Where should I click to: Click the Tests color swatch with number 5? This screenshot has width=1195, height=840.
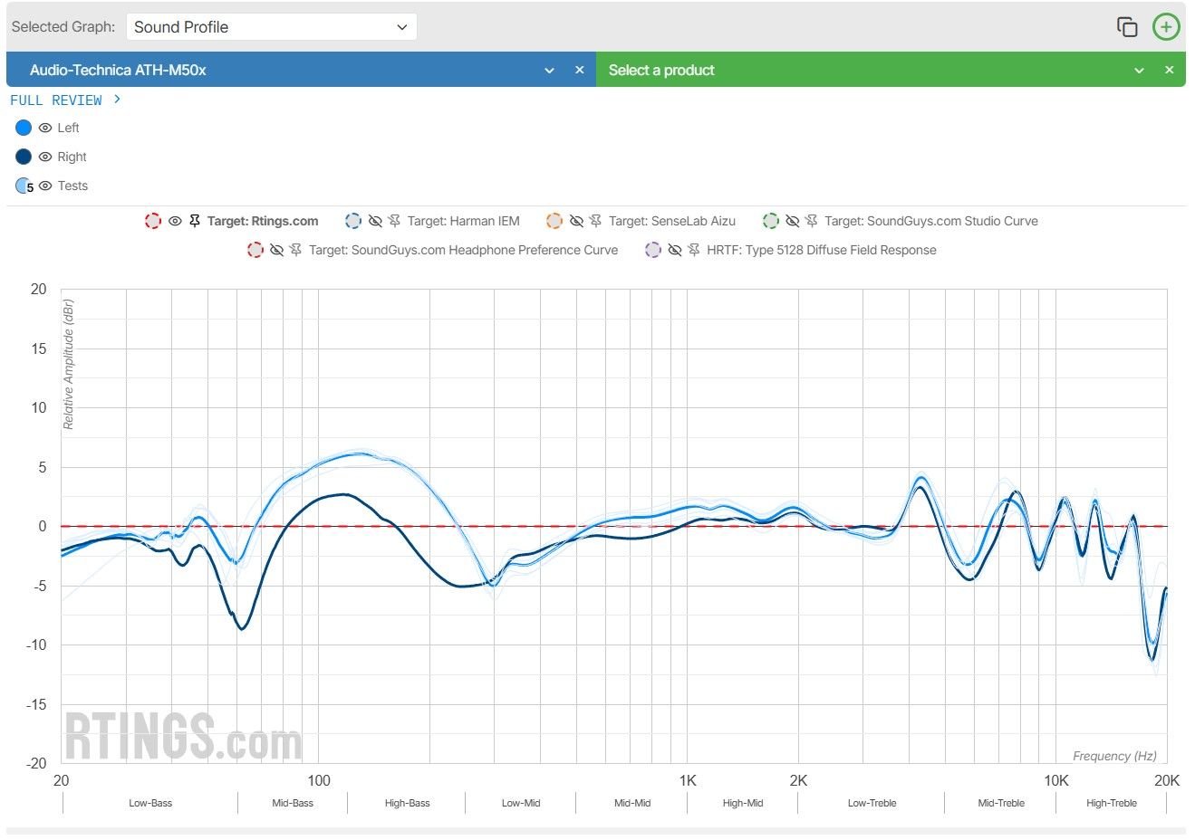[24, 186]
